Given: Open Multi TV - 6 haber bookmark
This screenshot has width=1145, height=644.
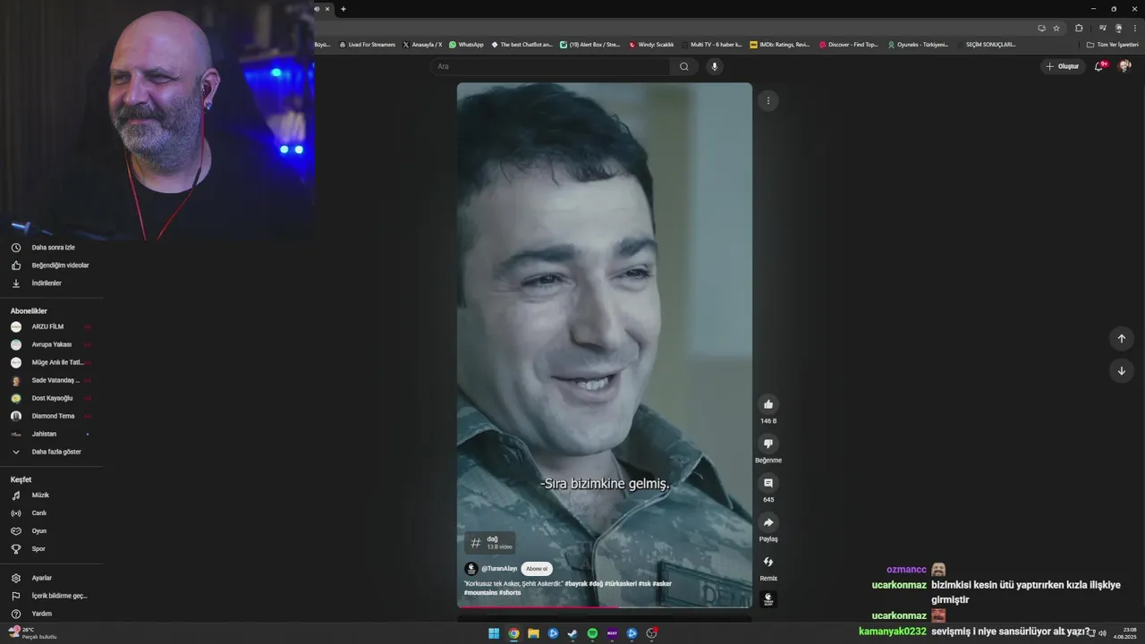Looking at the screenshot, I should coord(711,45).
